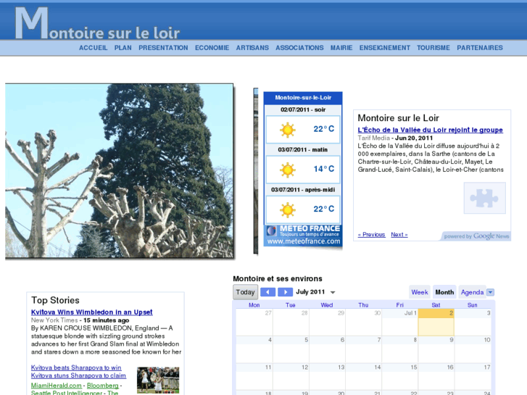Screen dimensions: 527x395
Task: Open the ARTISANS menu item
Action: (x=252, y=48)
